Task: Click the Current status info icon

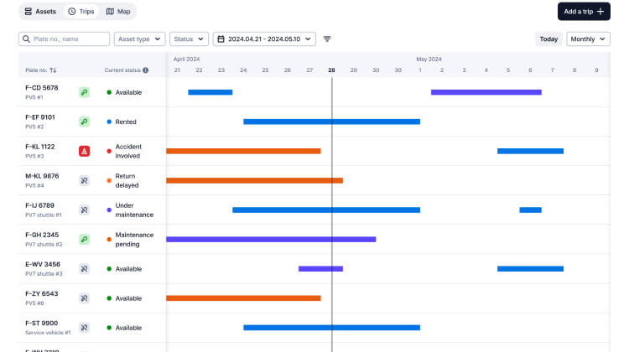Action: (x=145, y=70)
